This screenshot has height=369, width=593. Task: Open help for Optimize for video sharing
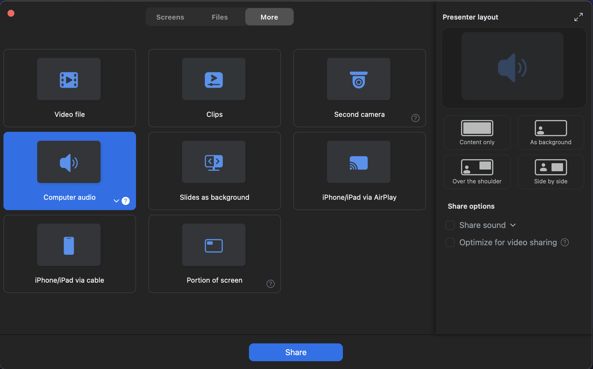pyautogui.click(x=565, y=242)
